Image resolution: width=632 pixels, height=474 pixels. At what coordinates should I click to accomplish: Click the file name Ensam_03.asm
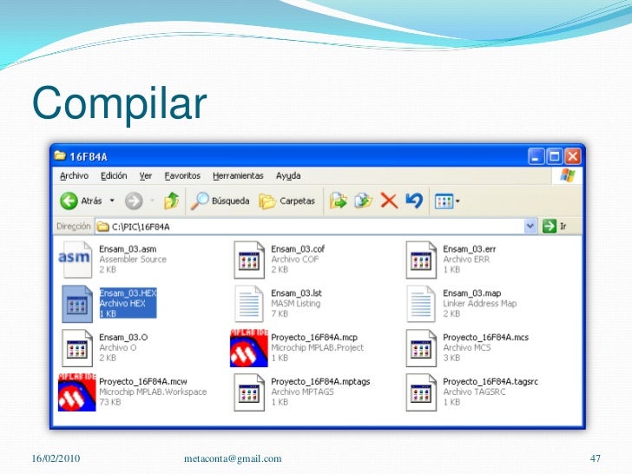pos(128,249)
